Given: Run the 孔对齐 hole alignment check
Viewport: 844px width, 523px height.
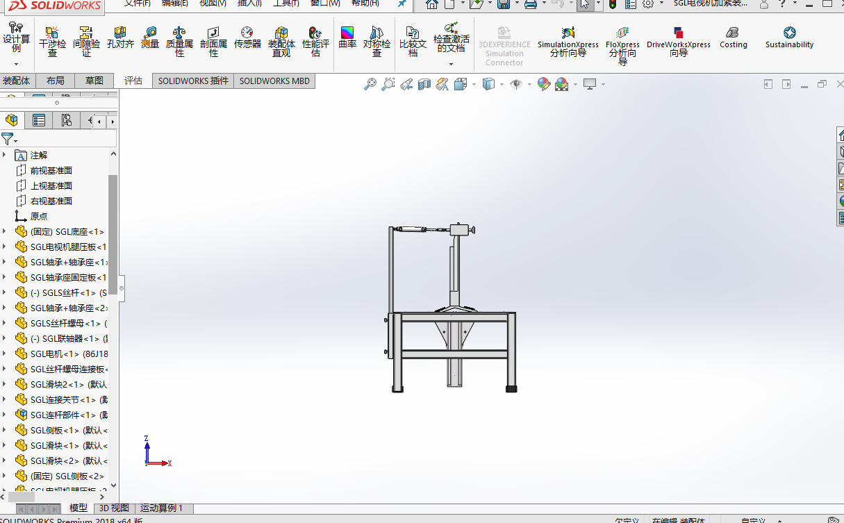Looking at the screenshot, I should 120,38.
